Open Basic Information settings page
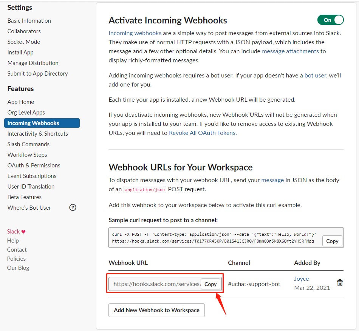359x331 pixels. (x=29, y=21)
